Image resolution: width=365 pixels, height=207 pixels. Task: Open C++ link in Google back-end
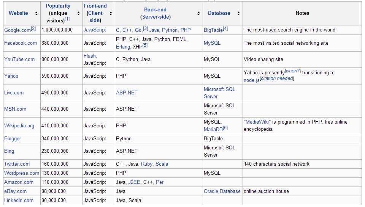(x=127, y=30)
